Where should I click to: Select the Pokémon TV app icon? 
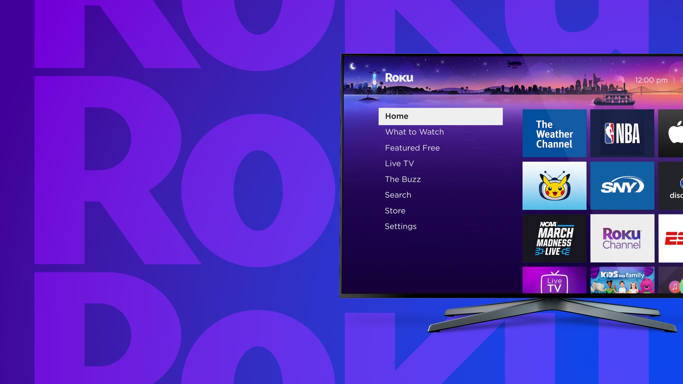[555, 186]
